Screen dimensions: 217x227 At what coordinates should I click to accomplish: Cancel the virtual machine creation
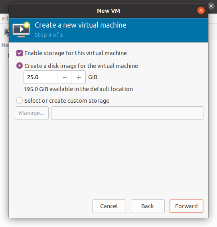pos(109,206)
